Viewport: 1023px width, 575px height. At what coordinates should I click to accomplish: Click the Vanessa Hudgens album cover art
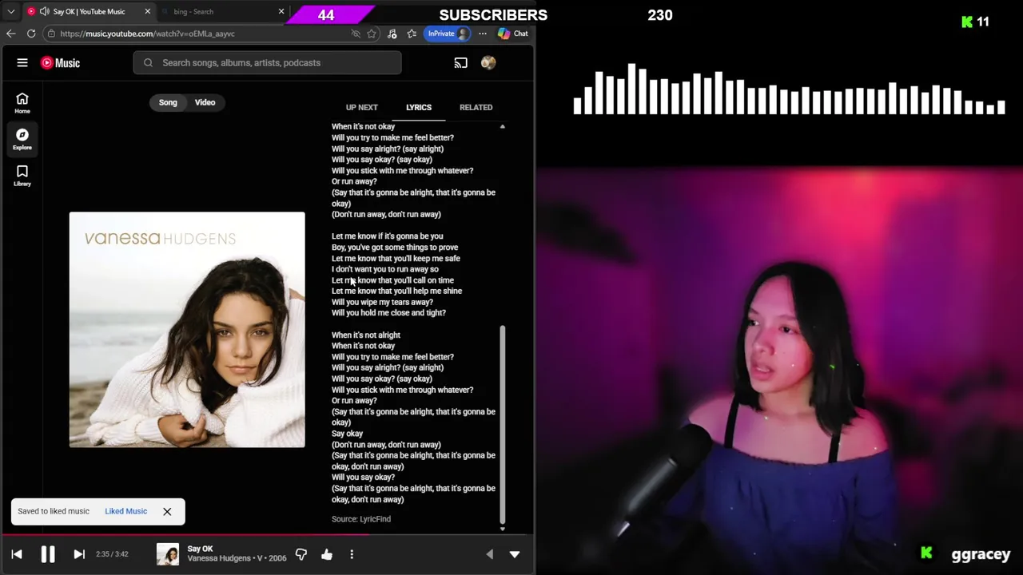tap(187, 330)
